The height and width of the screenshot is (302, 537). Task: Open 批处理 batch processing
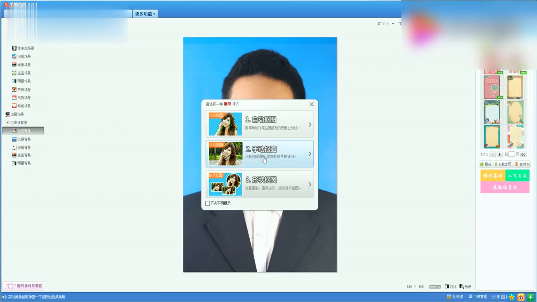pyautogui.click(x=455, y=297)
